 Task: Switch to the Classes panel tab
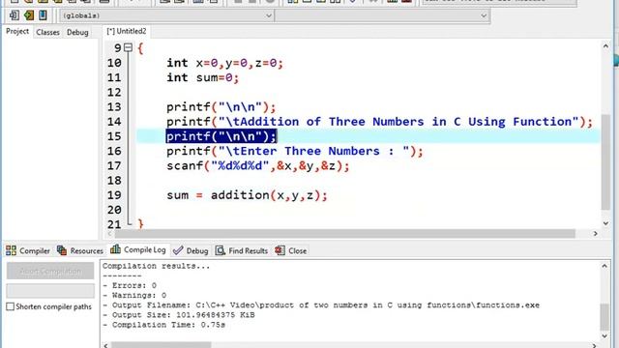tap(47, 32)
